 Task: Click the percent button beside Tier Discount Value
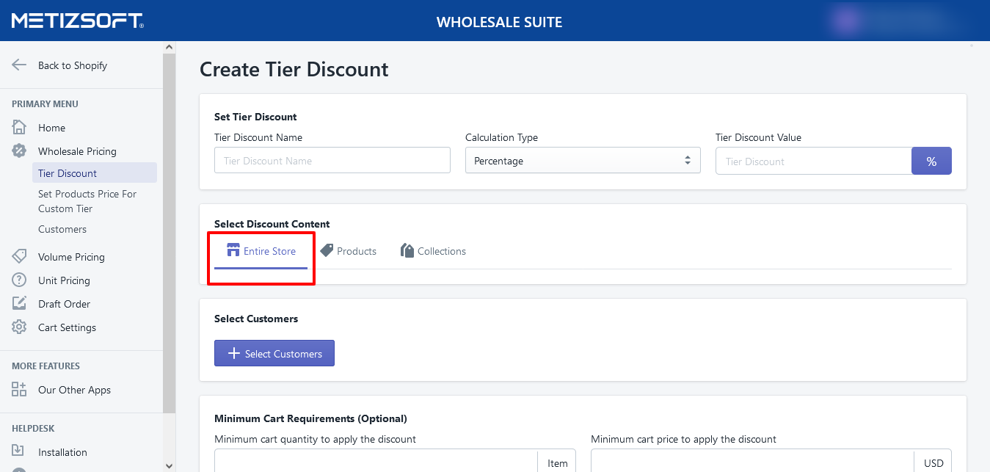(931, 161)
